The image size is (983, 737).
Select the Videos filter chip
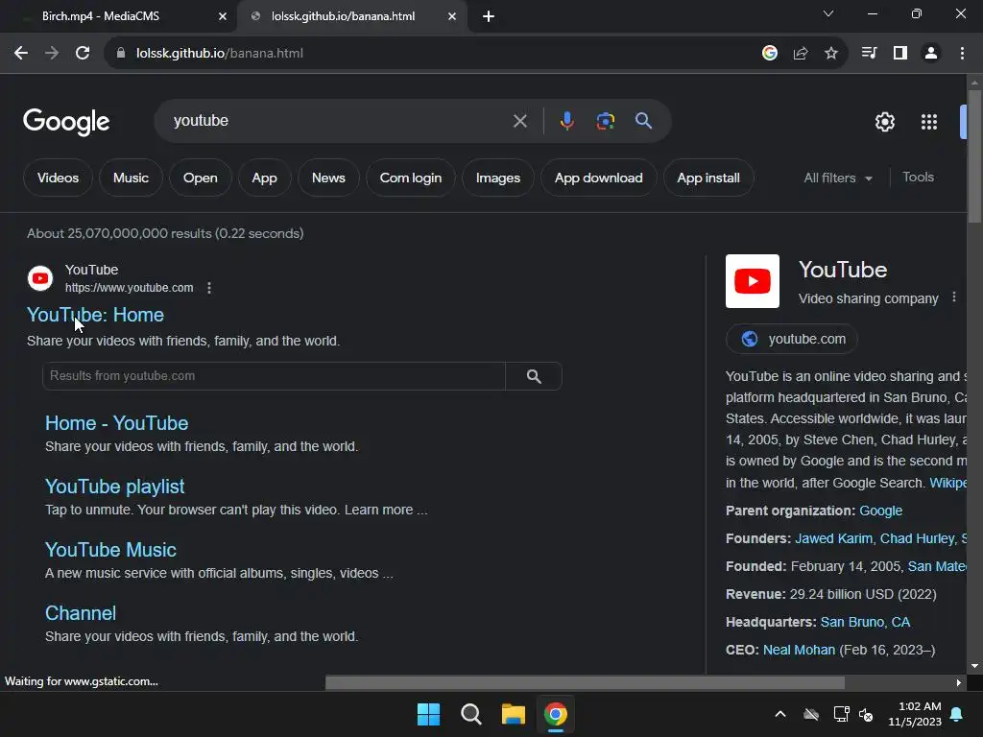coord(58,178)
